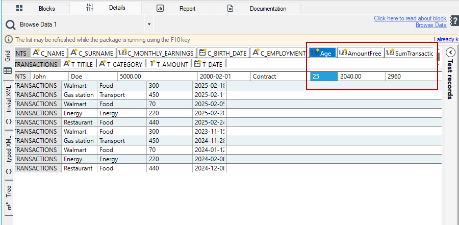Open the Report tab
Image resolution: width=459 pixels, height=225 pixels.
pyautogui.click(x=176, y=9)
